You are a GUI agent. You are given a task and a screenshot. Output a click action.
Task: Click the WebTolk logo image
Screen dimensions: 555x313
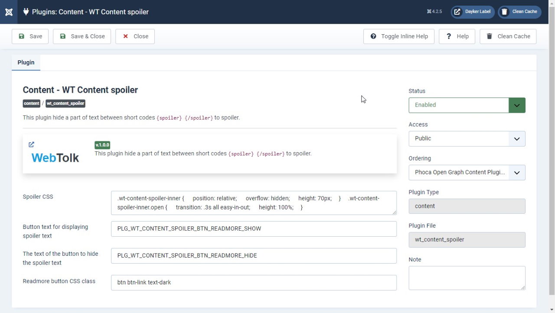pyautogui.click(x=55, y=158)
